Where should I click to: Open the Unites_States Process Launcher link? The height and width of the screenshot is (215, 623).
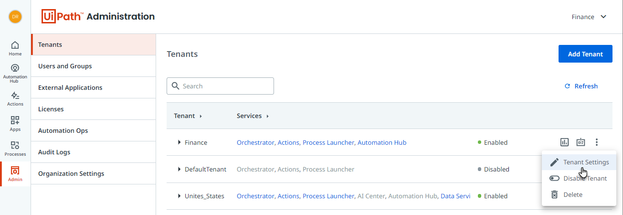coord(328,196)
